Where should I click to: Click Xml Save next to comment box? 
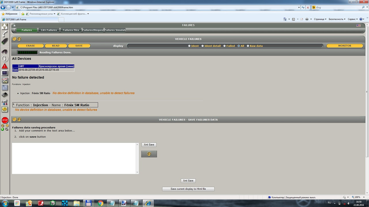coord(149,145)
